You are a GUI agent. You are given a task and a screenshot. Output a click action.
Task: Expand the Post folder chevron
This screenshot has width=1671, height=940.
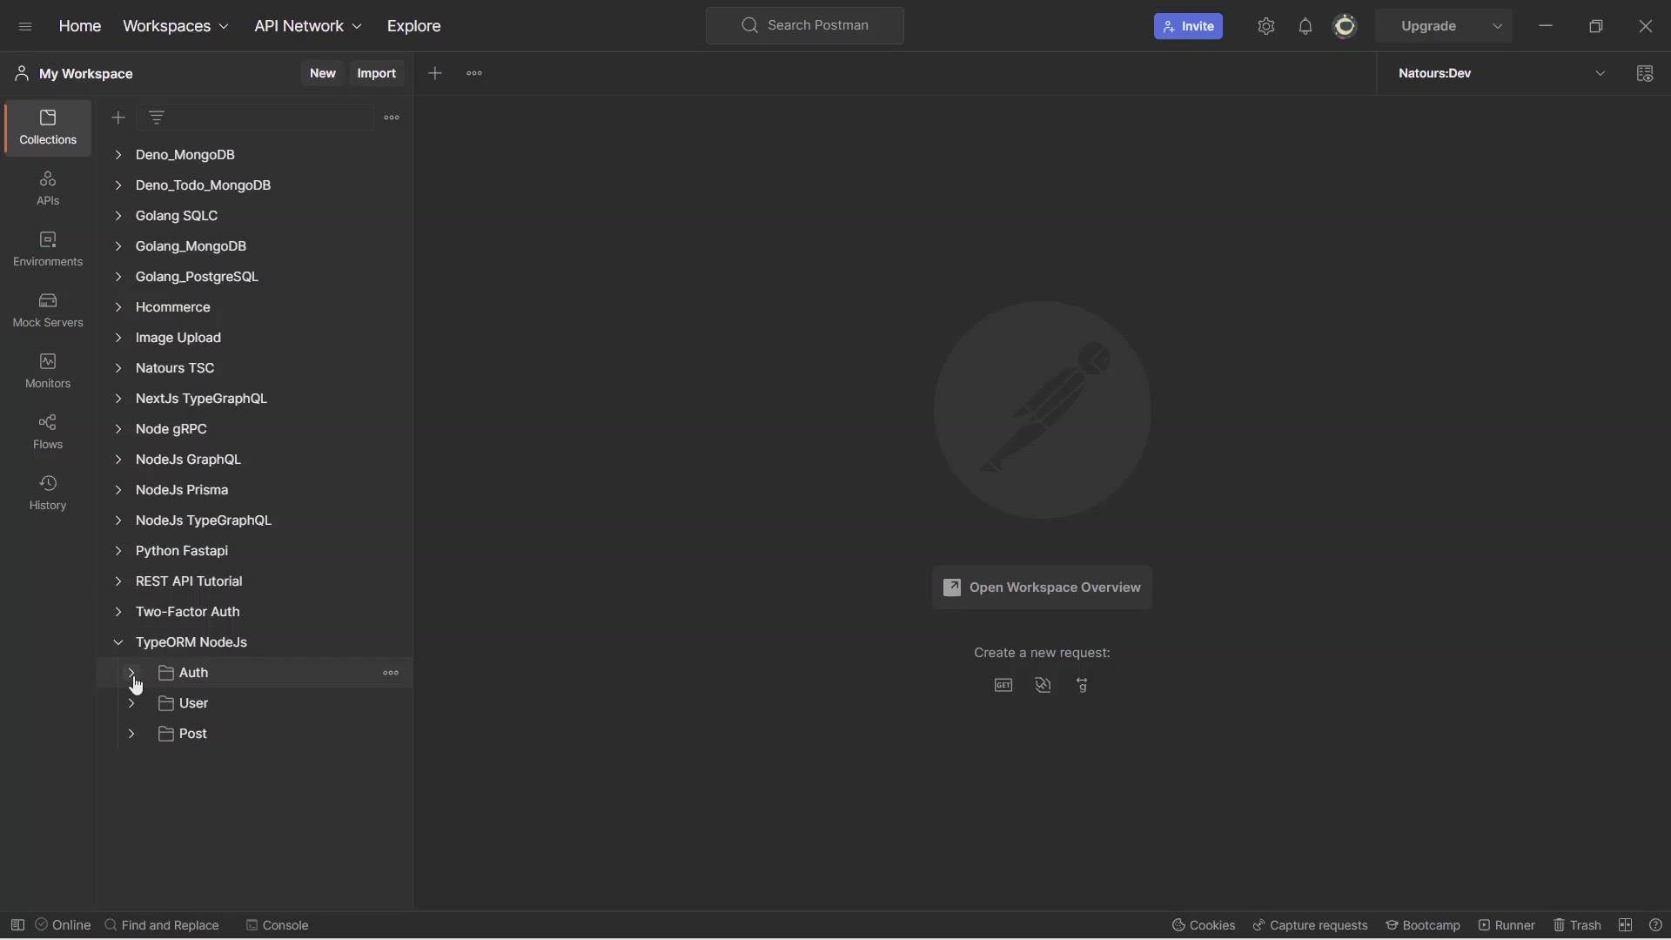pos(131,734)
